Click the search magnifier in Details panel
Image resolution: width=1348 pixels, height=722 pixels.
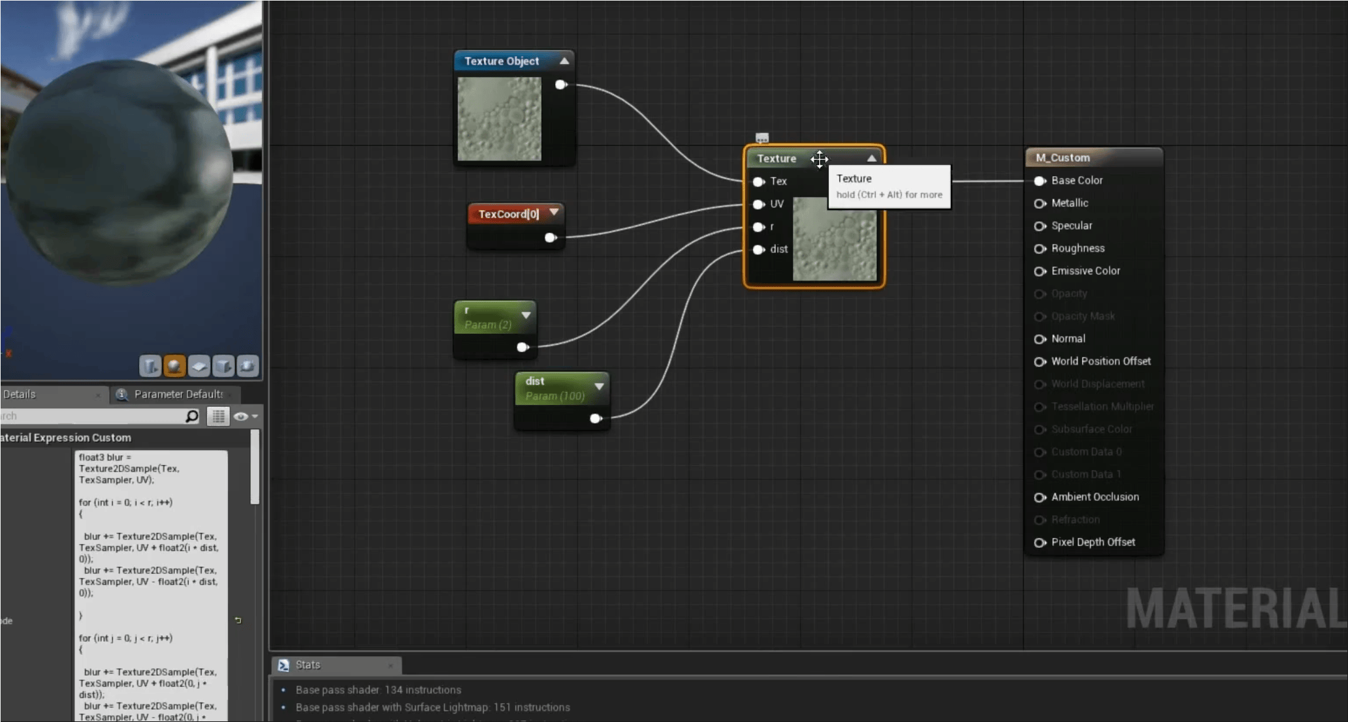192,416
